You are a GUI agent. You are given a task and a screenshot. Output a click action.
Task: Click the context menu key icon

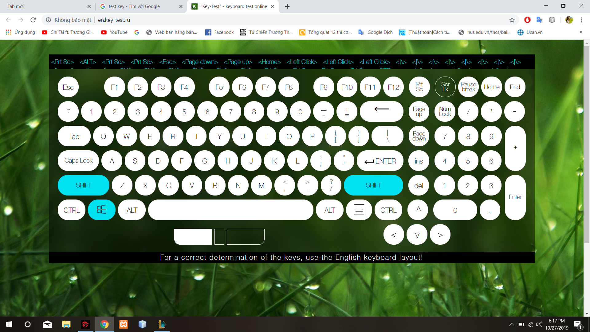click(x=359, y=210)
